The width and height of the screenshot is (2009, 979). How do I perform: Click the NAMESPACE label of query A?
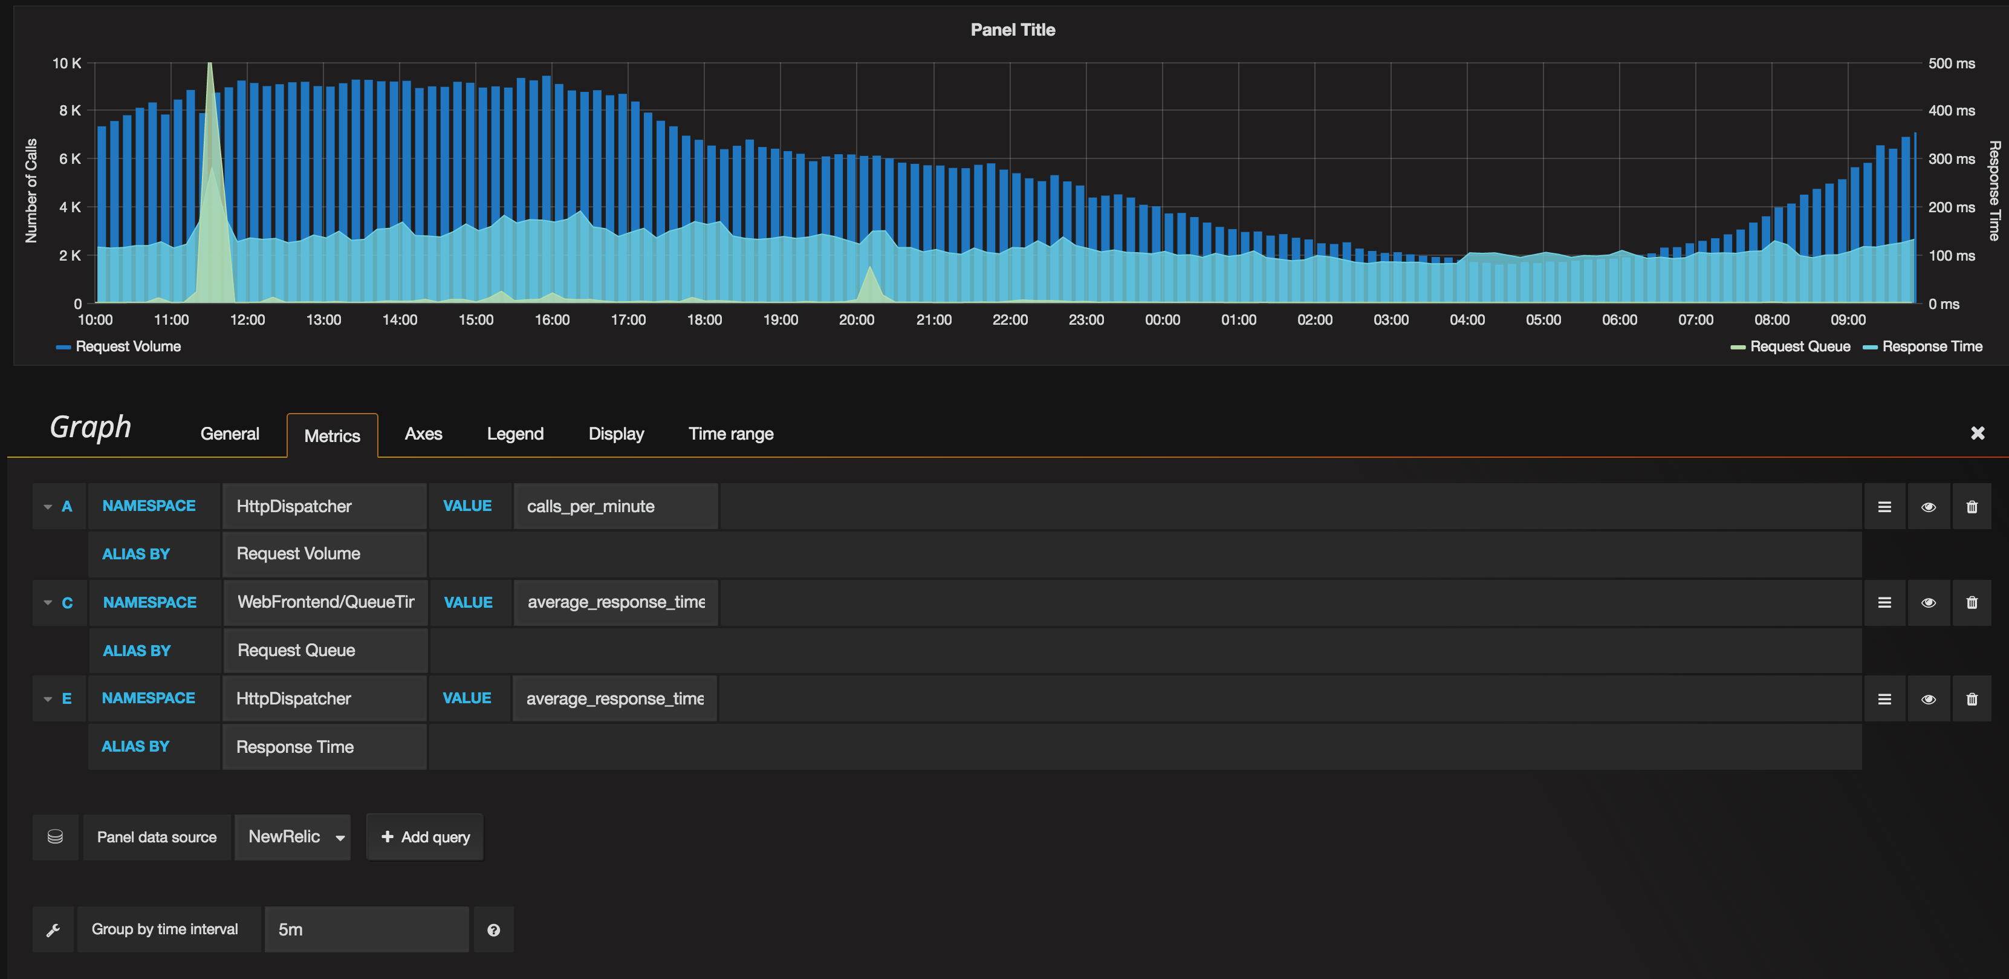coord(149,506)
